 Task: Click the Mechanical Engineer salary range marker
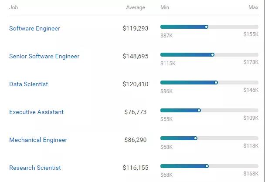pyautogui.click(x=196, y=138)
